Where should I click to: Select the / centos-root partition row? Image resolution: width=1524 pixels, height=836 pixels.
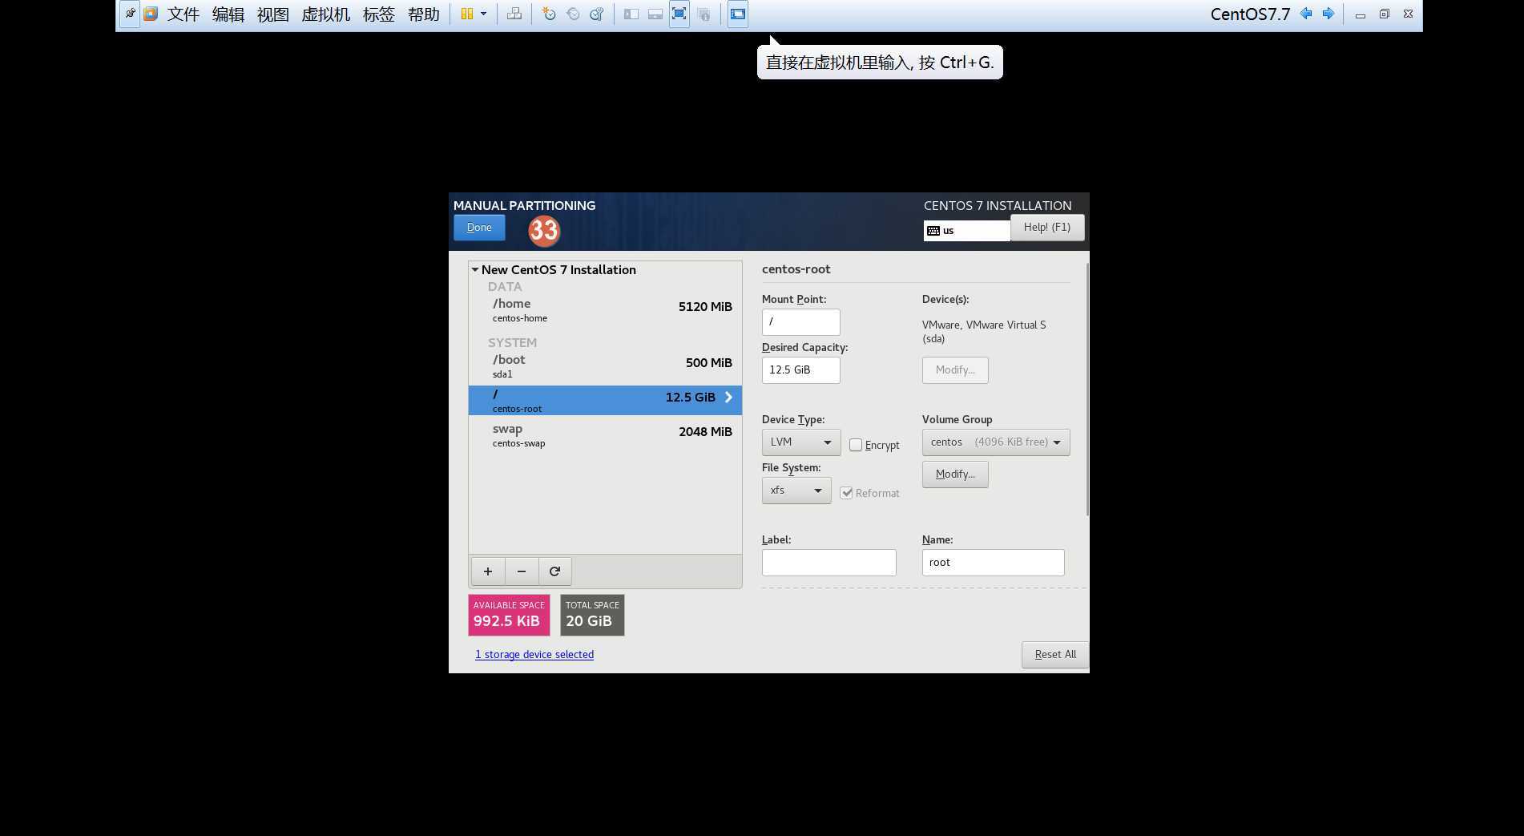(605, 400)
